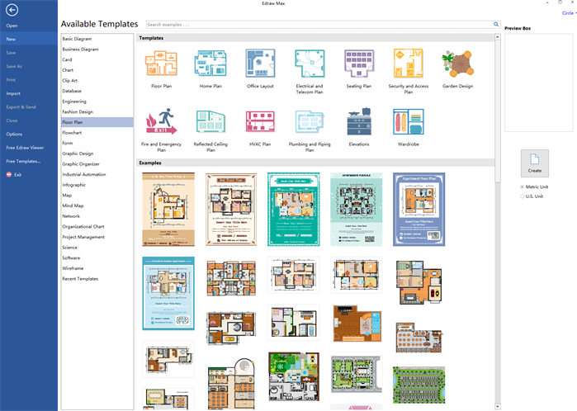Select the U.S. Unit radio button
The width and height of the screenshot is (577, 411).
523,196
